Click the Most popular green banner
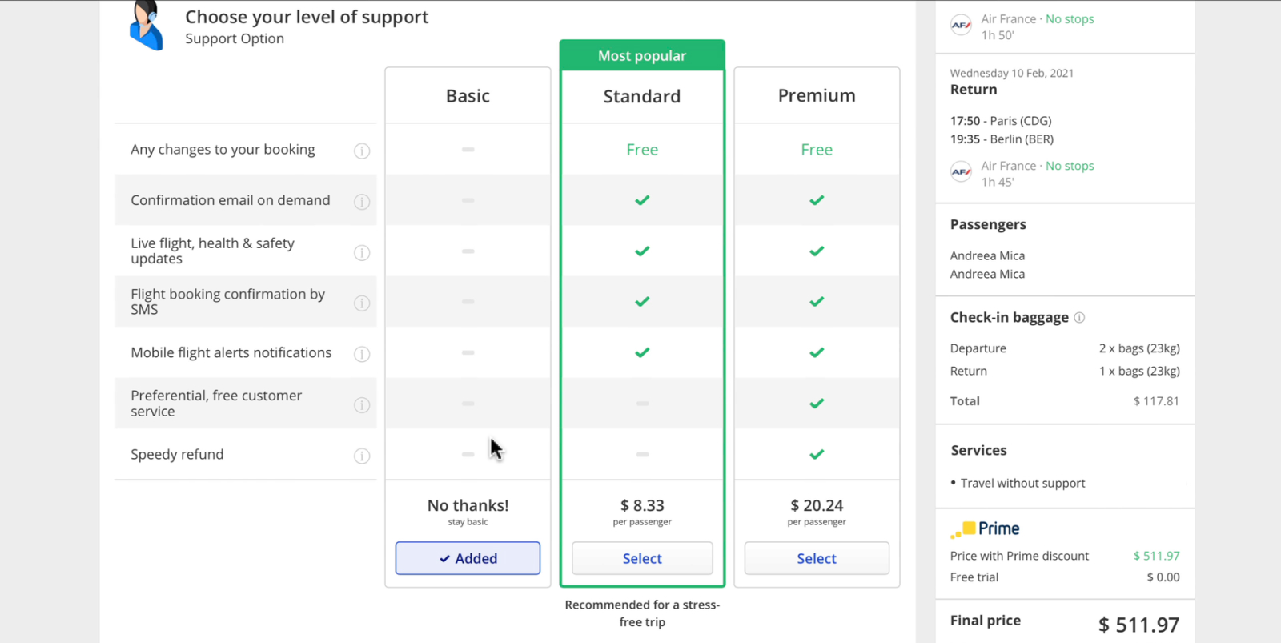Viewport: 1281px width, 643px height. coord(642,56)
